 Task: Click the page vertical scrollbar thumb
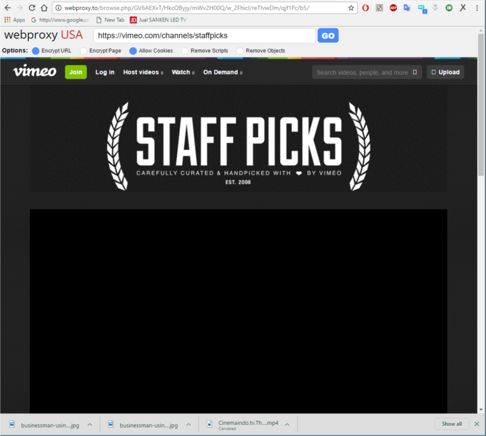click(481, 105)
